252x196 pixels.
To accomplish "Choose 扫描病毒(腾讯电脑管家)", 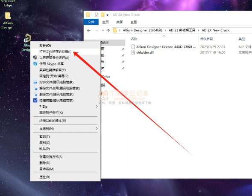I will coord(66,100).
